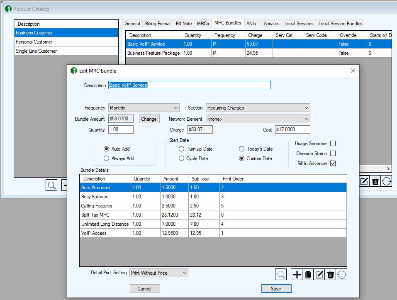This screenshot has width=397, height=300.
Task: Click the Cost input field
Action: (292, 129)
